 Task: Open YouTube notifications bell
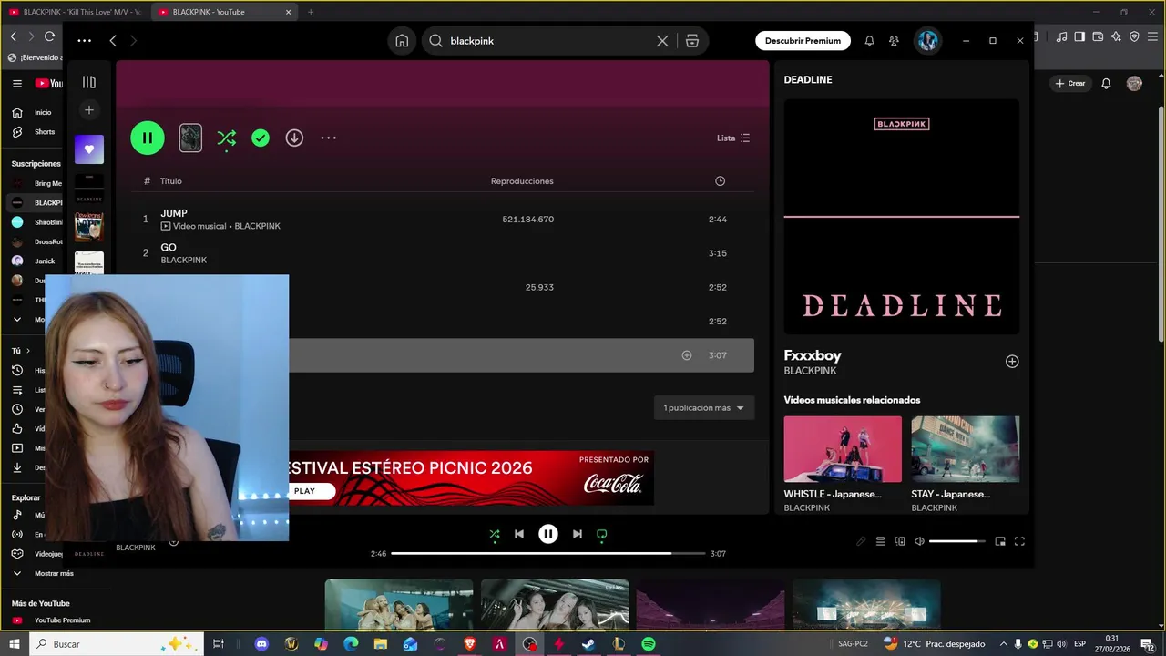click(x=1106, y=84)
